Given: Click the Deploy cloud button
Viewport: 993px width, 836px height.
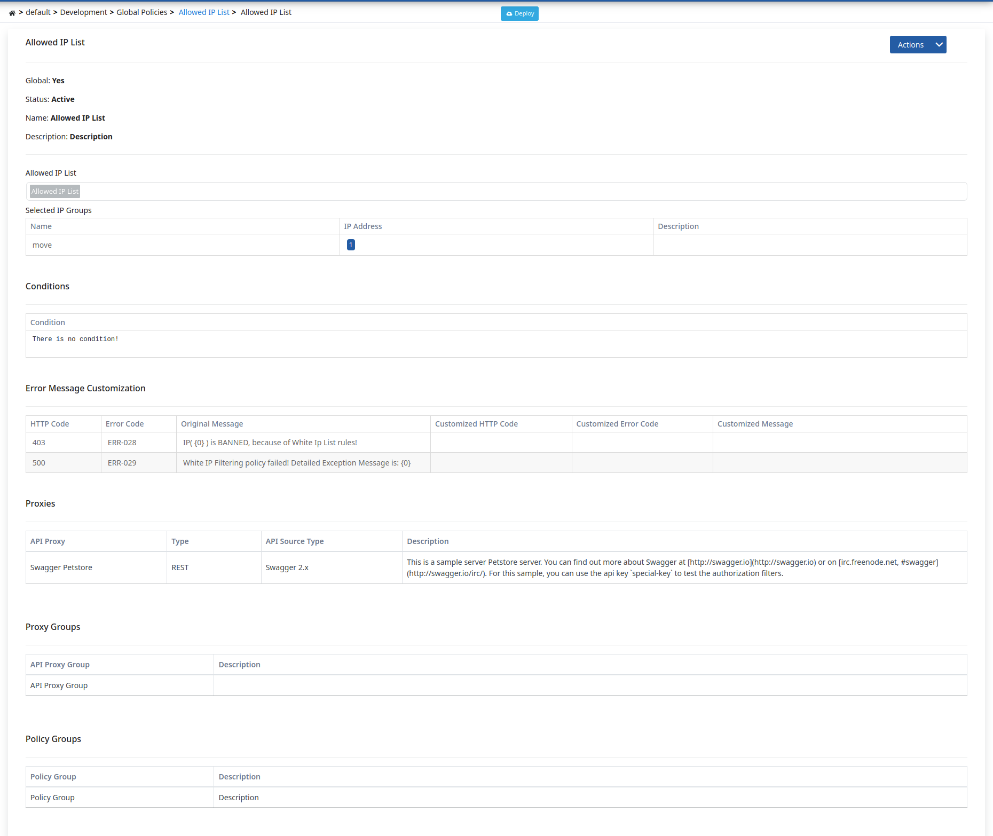Looking at the screenshot, I should [519, 13].
